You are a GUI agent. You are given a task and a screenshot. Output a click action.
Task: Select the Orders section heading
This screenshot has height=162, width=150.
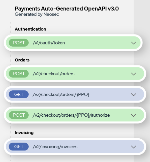(x=22, y=60)
